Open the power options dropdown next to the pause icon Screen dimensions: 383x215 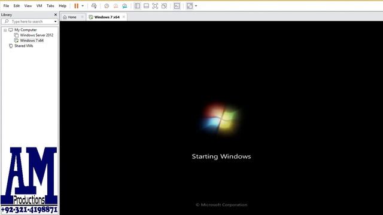pos(83,6)
